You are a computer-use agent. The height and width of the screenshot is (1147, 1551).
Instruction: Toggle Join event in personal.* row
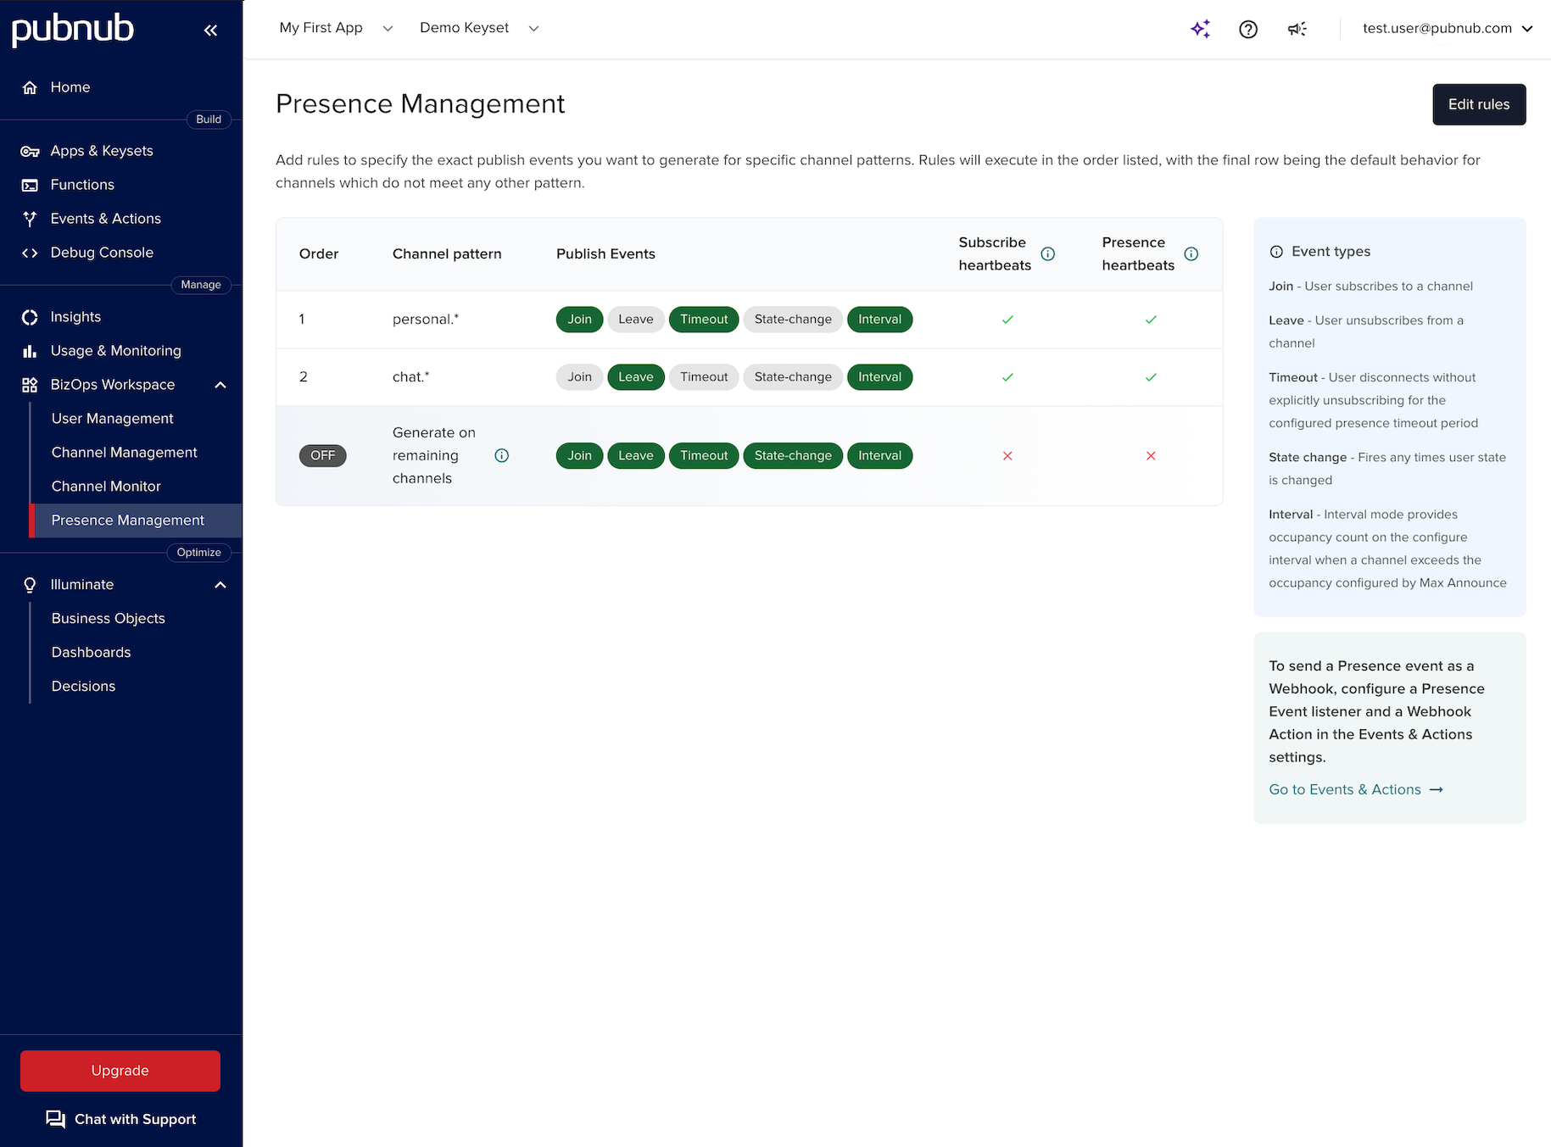pyautogui.click(x=580, y=320)
